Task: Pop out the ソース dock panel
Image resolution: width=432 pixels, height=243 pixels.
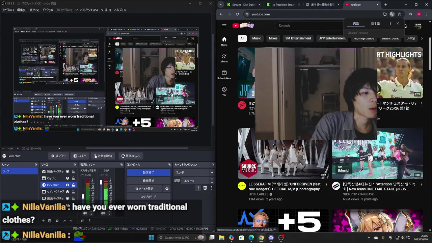Action: (x=74, y=165)
